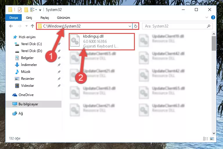
Task: Click the scroll up arrow of file list
Action: [x=214, y=34]
